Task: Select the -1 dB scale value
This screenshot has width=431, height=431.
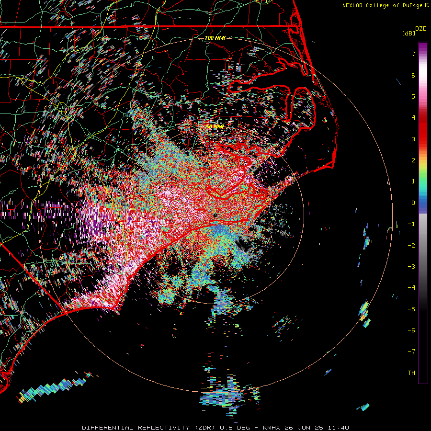Action: (x=411, y=224)
